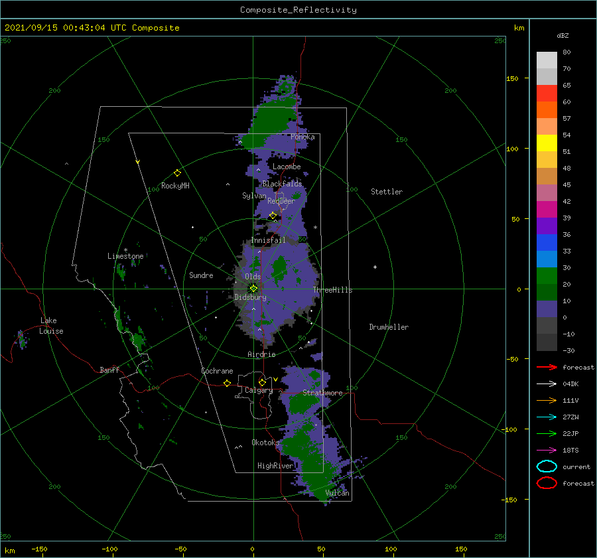
Task: Pick magenta swatch between 42 and 39
Action: tap(547, 209)
